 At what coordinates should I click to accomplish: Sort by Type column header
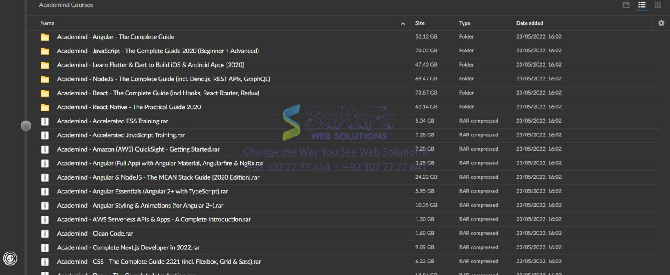[464, 23]
